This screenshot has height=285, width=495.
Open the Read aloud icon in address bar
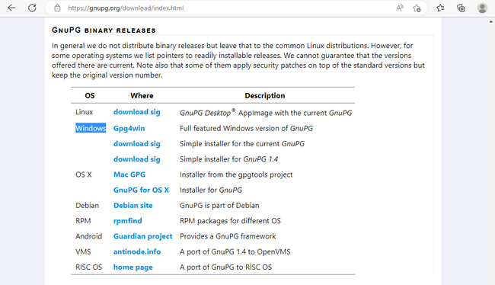click(400, 8)
